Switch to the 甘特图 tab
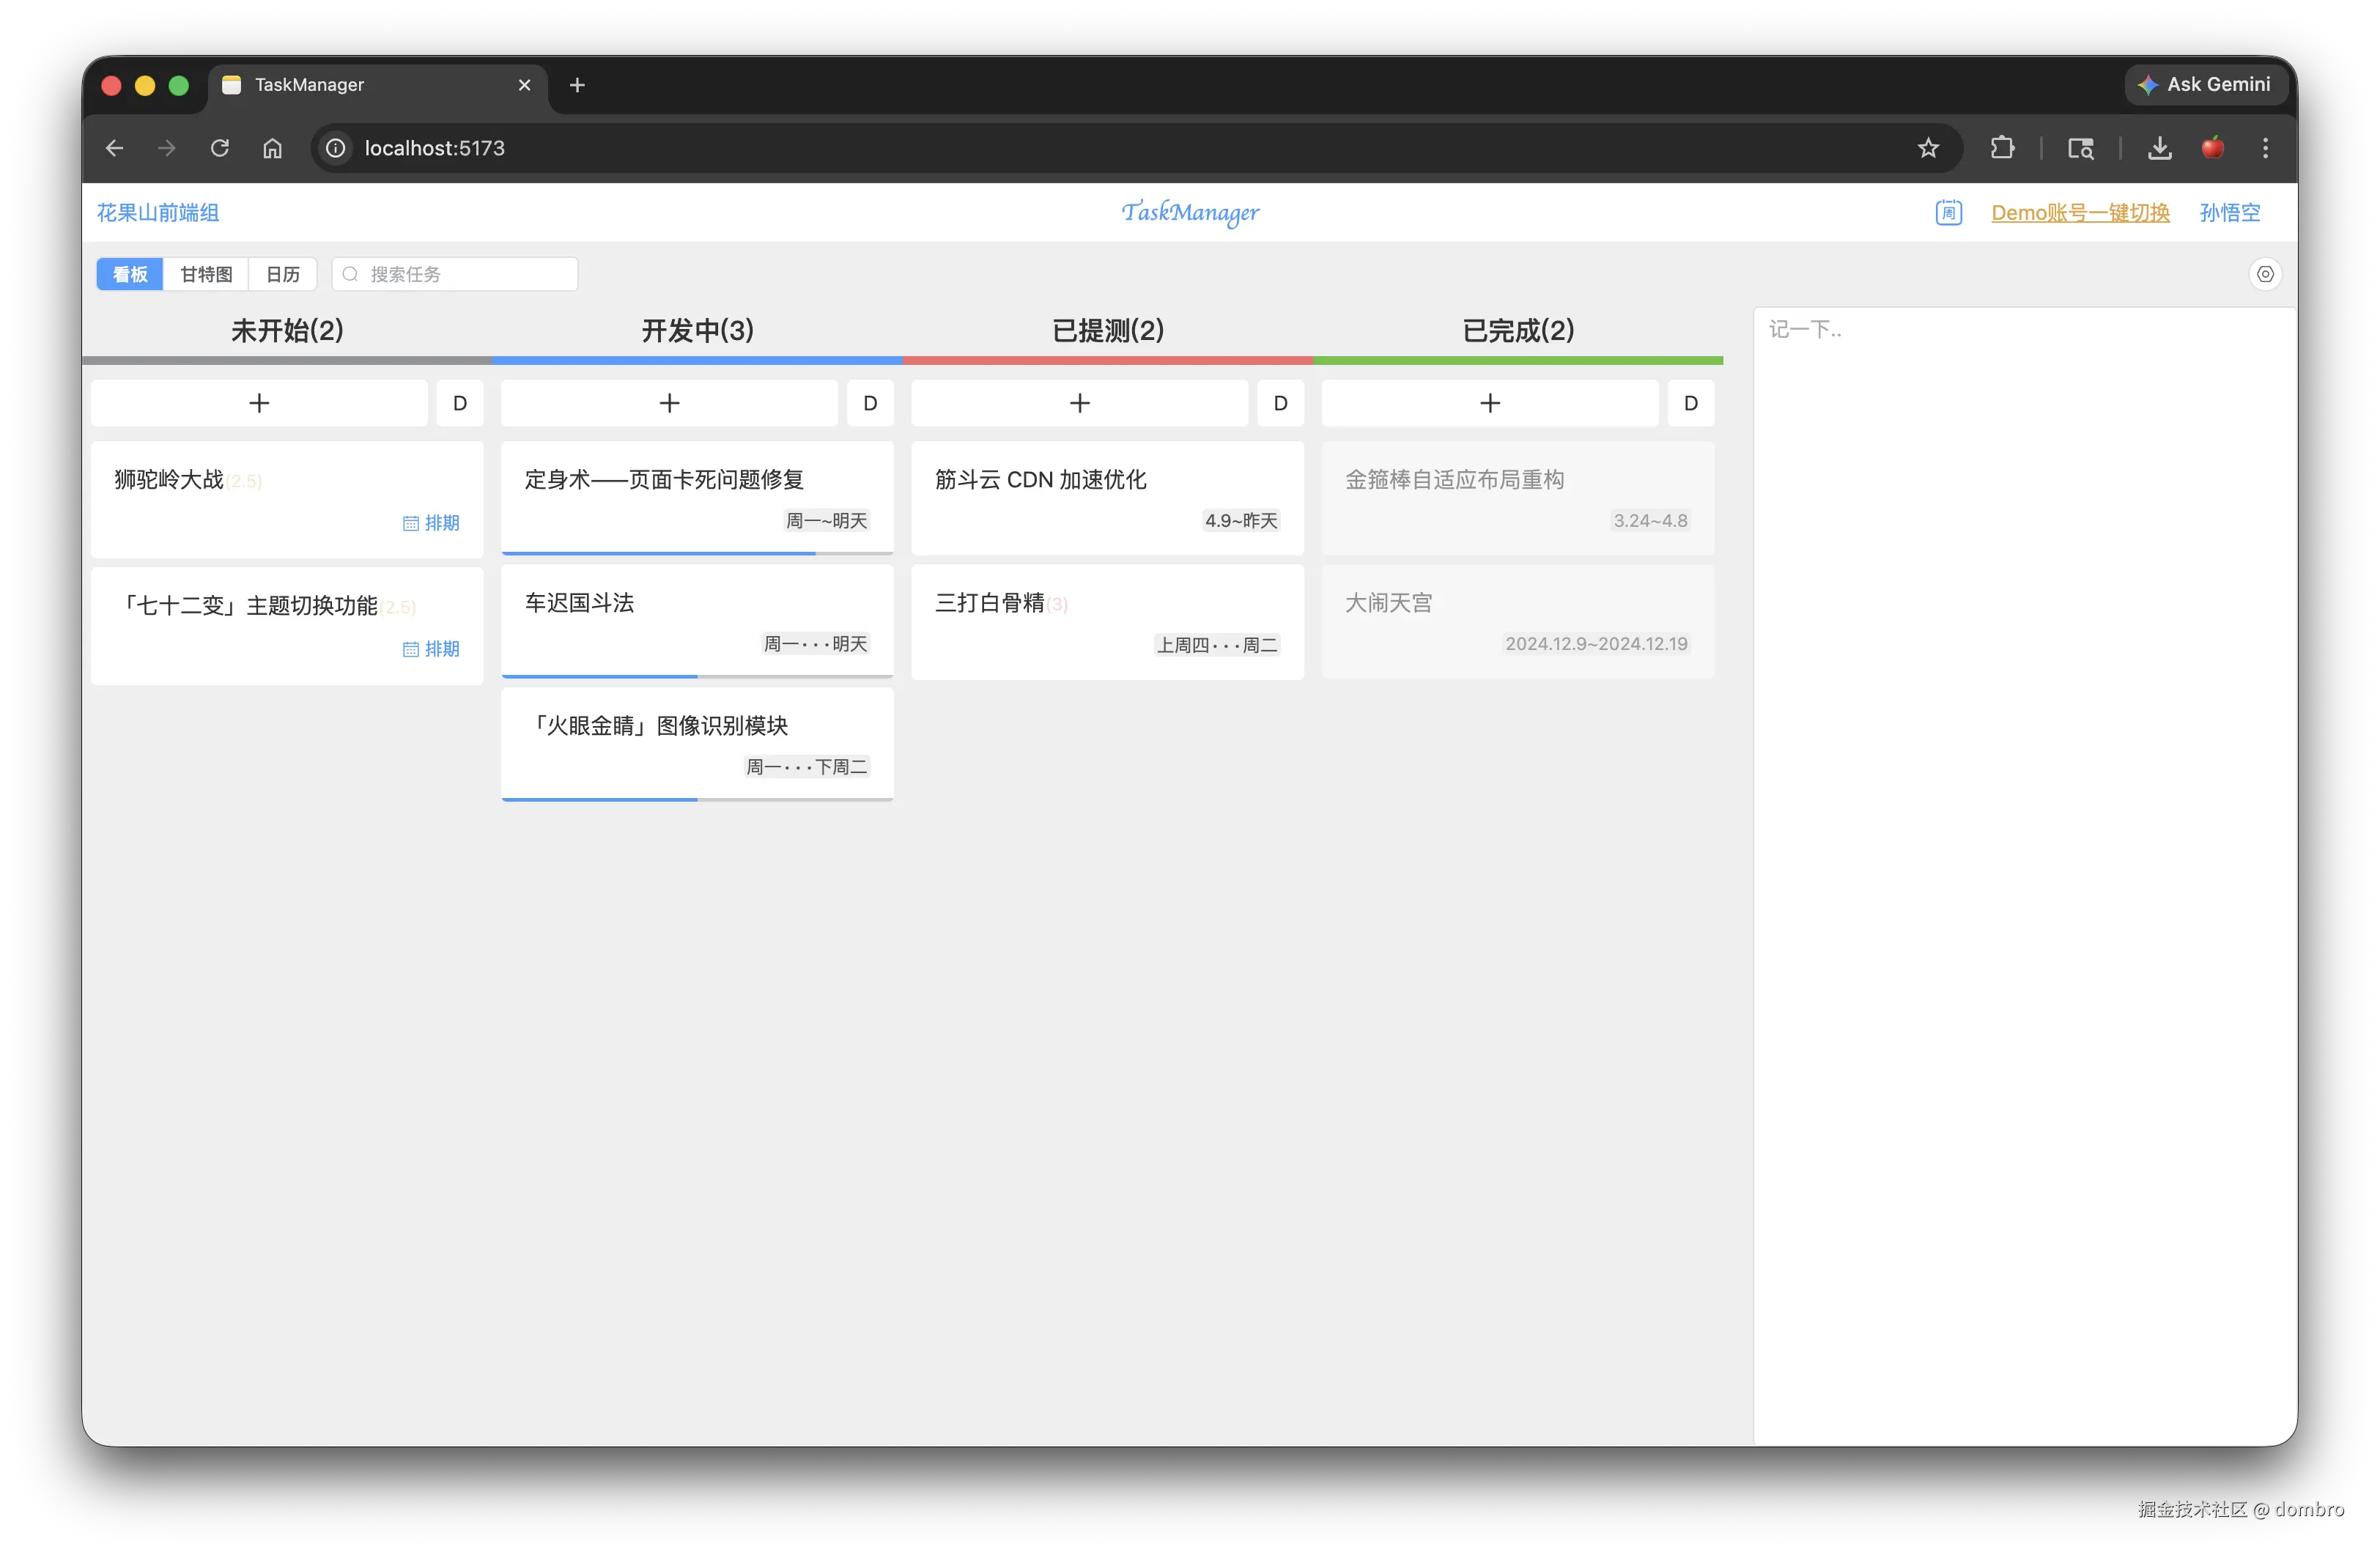 (206, 273)
